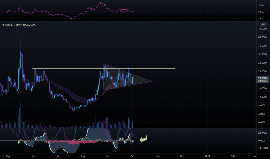Click the Sep label on the time axis
270x159 pixels.
point(108,156)
